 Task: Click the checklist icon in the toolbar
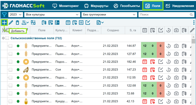pyautogui.click(x=88, y=22)
